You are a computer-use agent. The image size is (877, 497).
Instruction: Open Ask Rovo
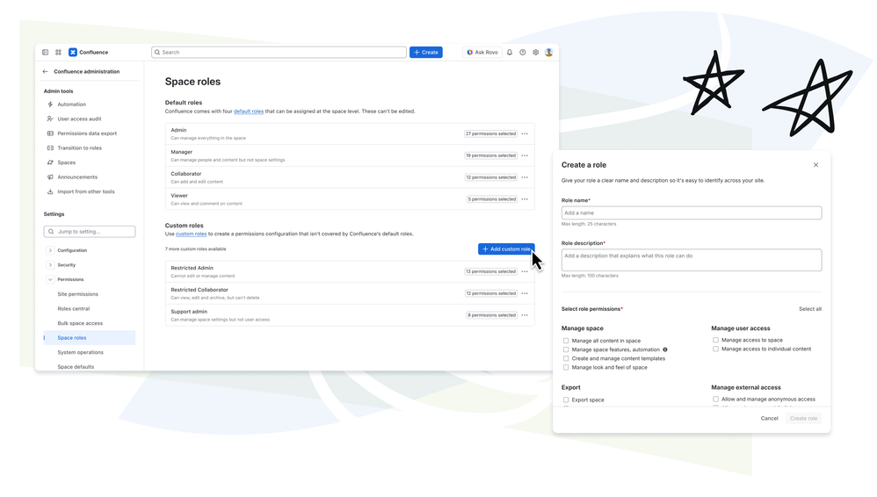pyautogui.click(x=482, y=52)
